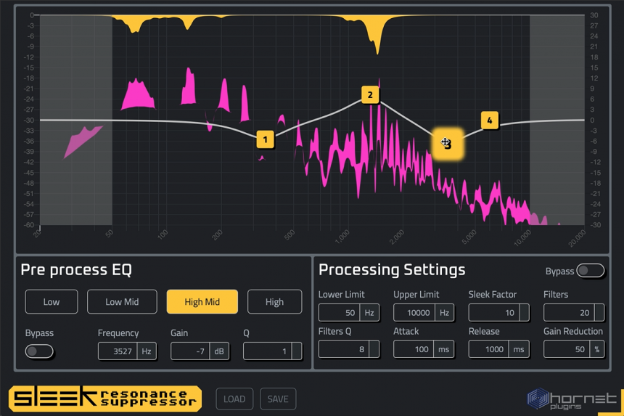Click the ms unit of Release
The image size is (624, 416).
519,349
